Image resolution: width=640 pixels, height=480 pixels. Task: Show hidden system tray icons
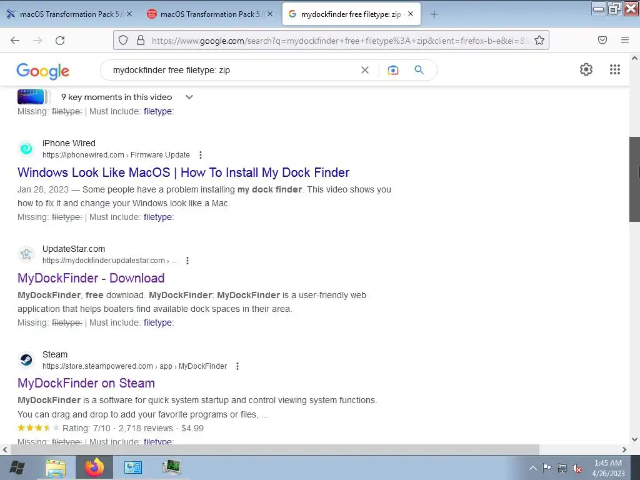(532, 468)
